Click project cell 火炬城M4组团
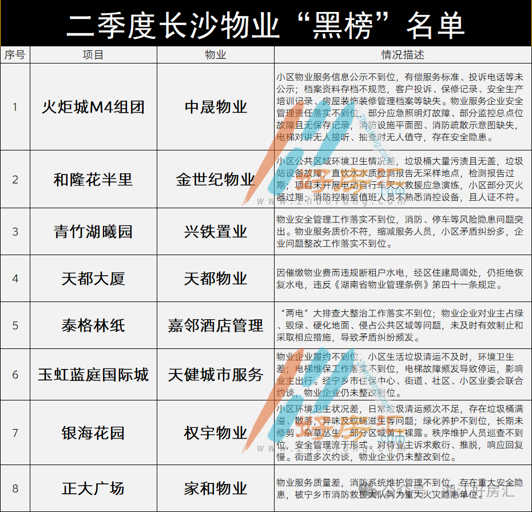The width and height of the screenshot is (532, 512). click(93, 107)
